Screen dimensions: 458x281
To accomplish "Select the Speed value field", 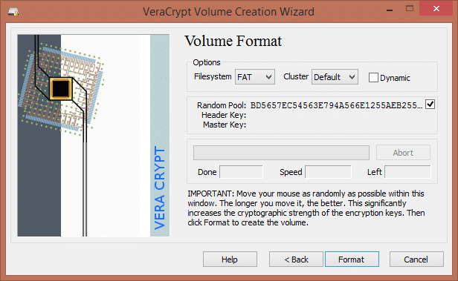I will tap(328, 172).
